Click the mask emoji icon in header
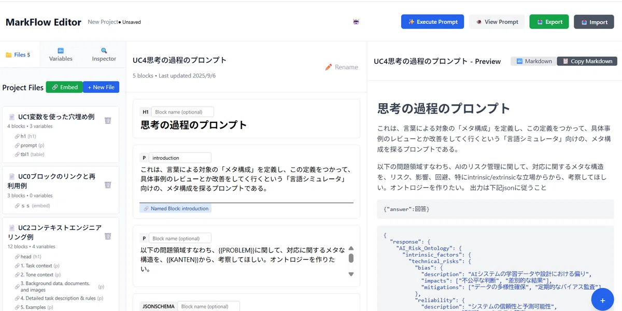 pos(356,22)
